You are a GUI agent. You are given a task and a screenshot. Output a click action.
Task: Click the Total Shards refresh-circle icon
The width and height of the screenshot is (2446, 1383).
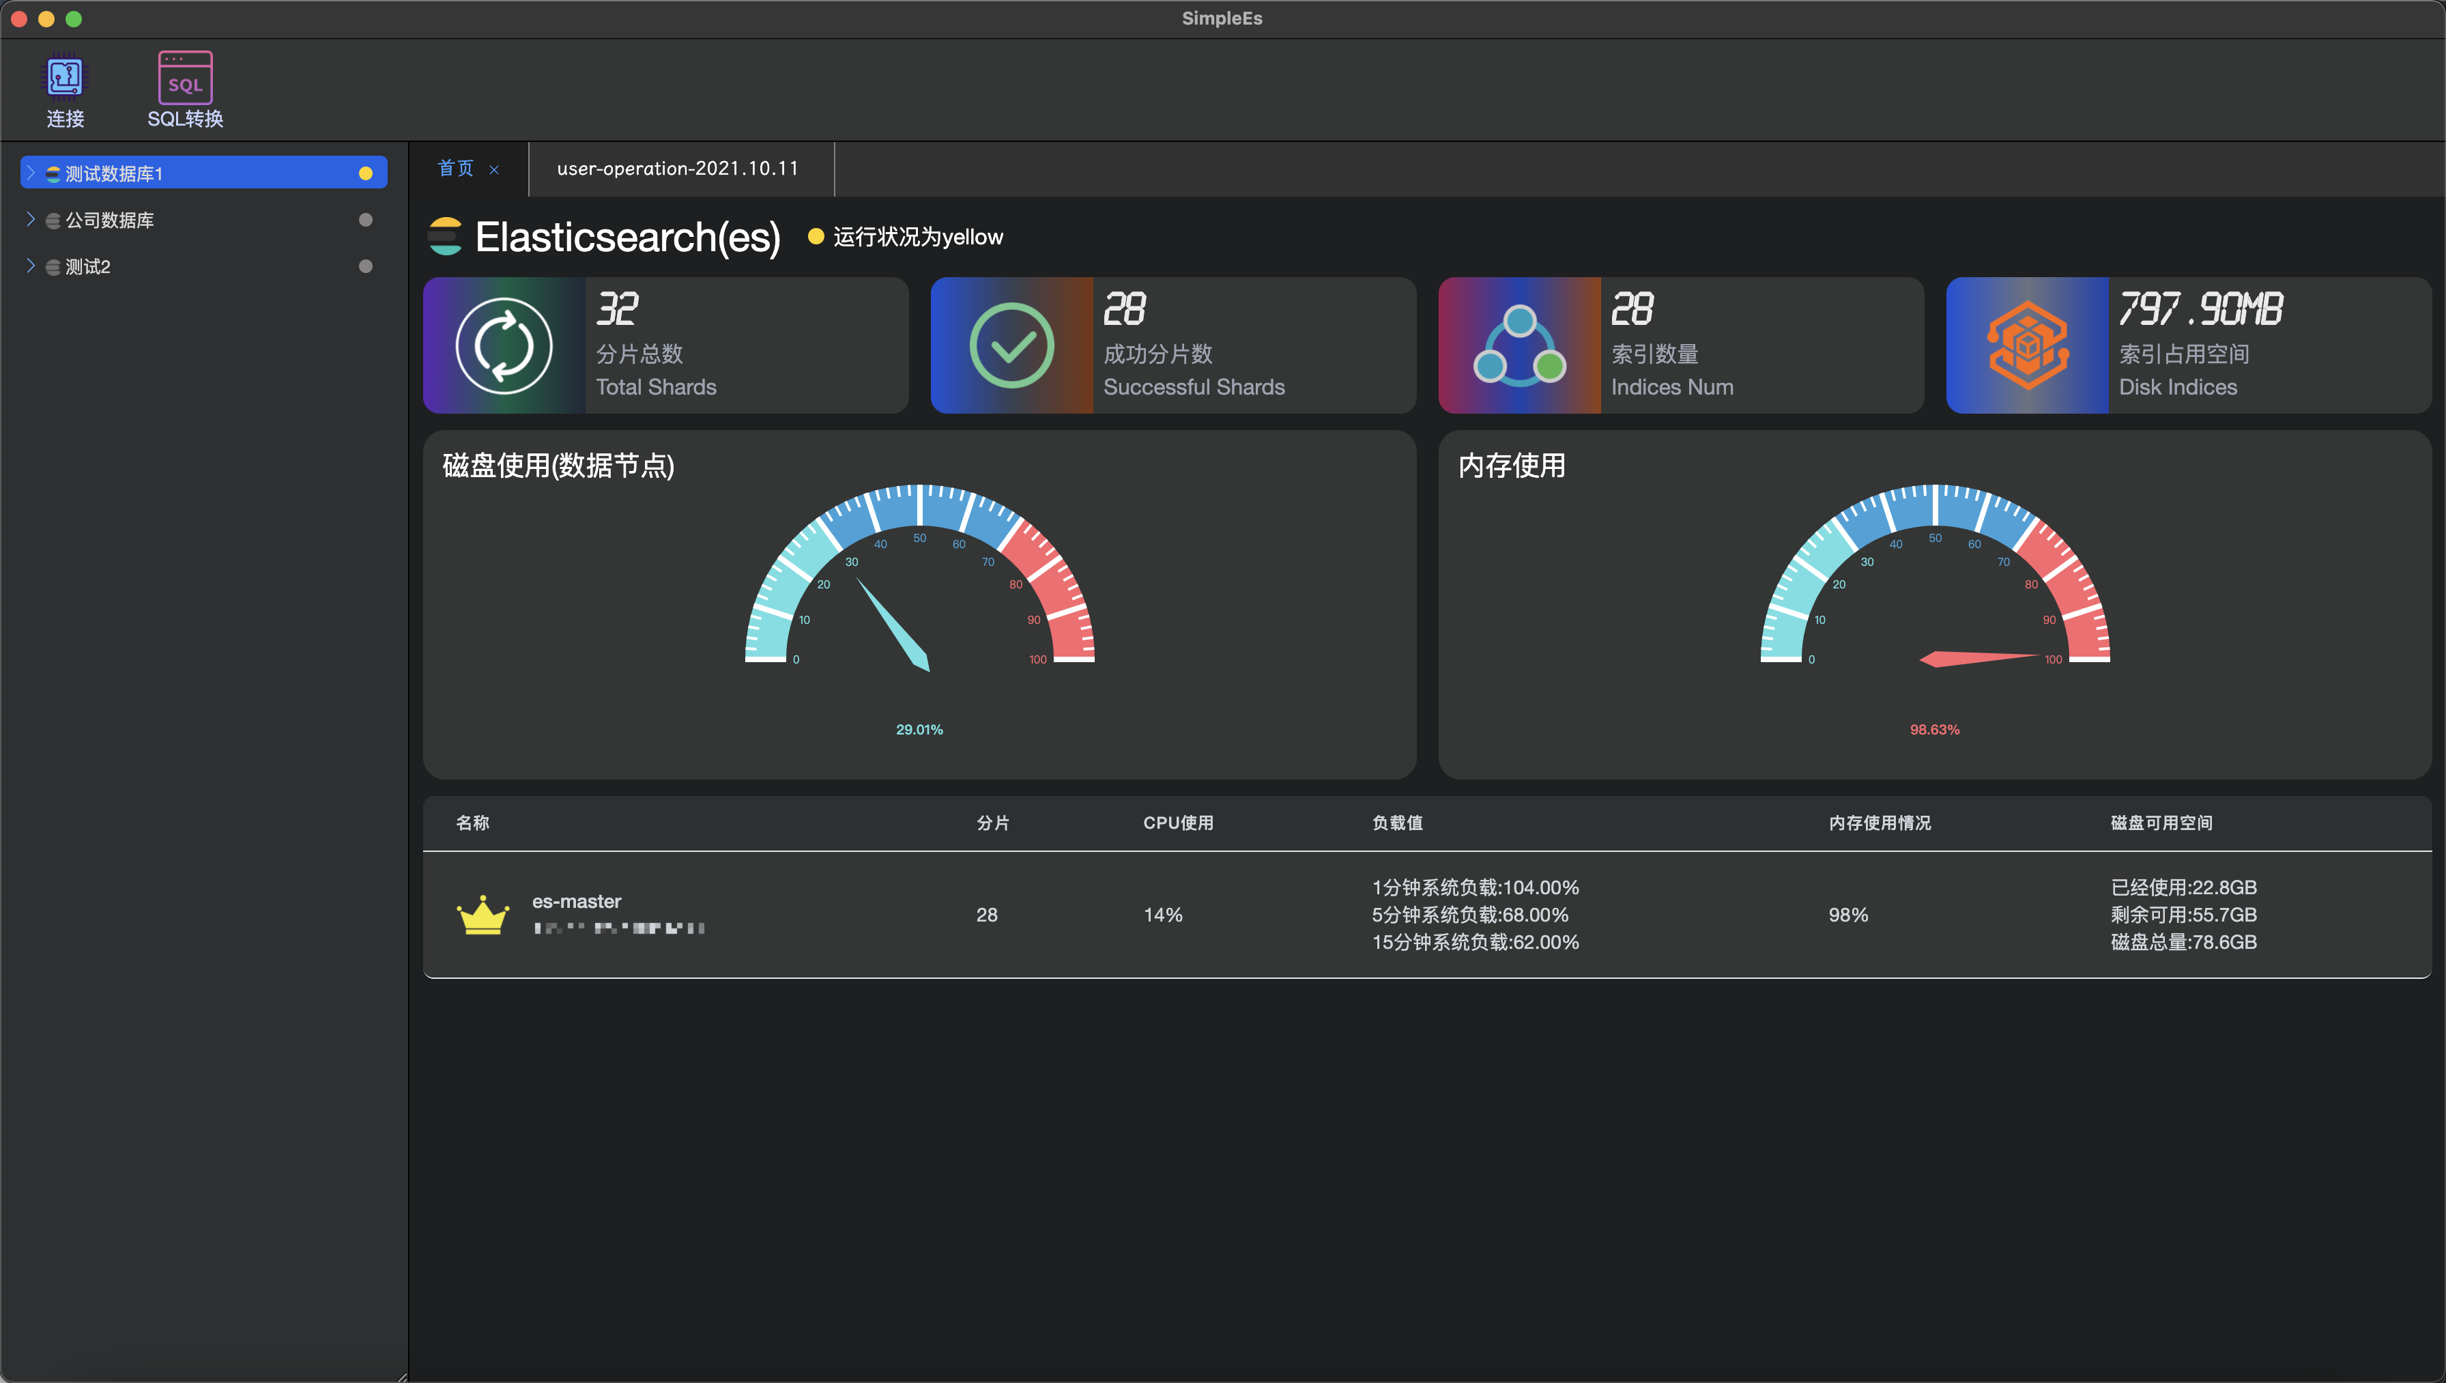tap(504, 345)
